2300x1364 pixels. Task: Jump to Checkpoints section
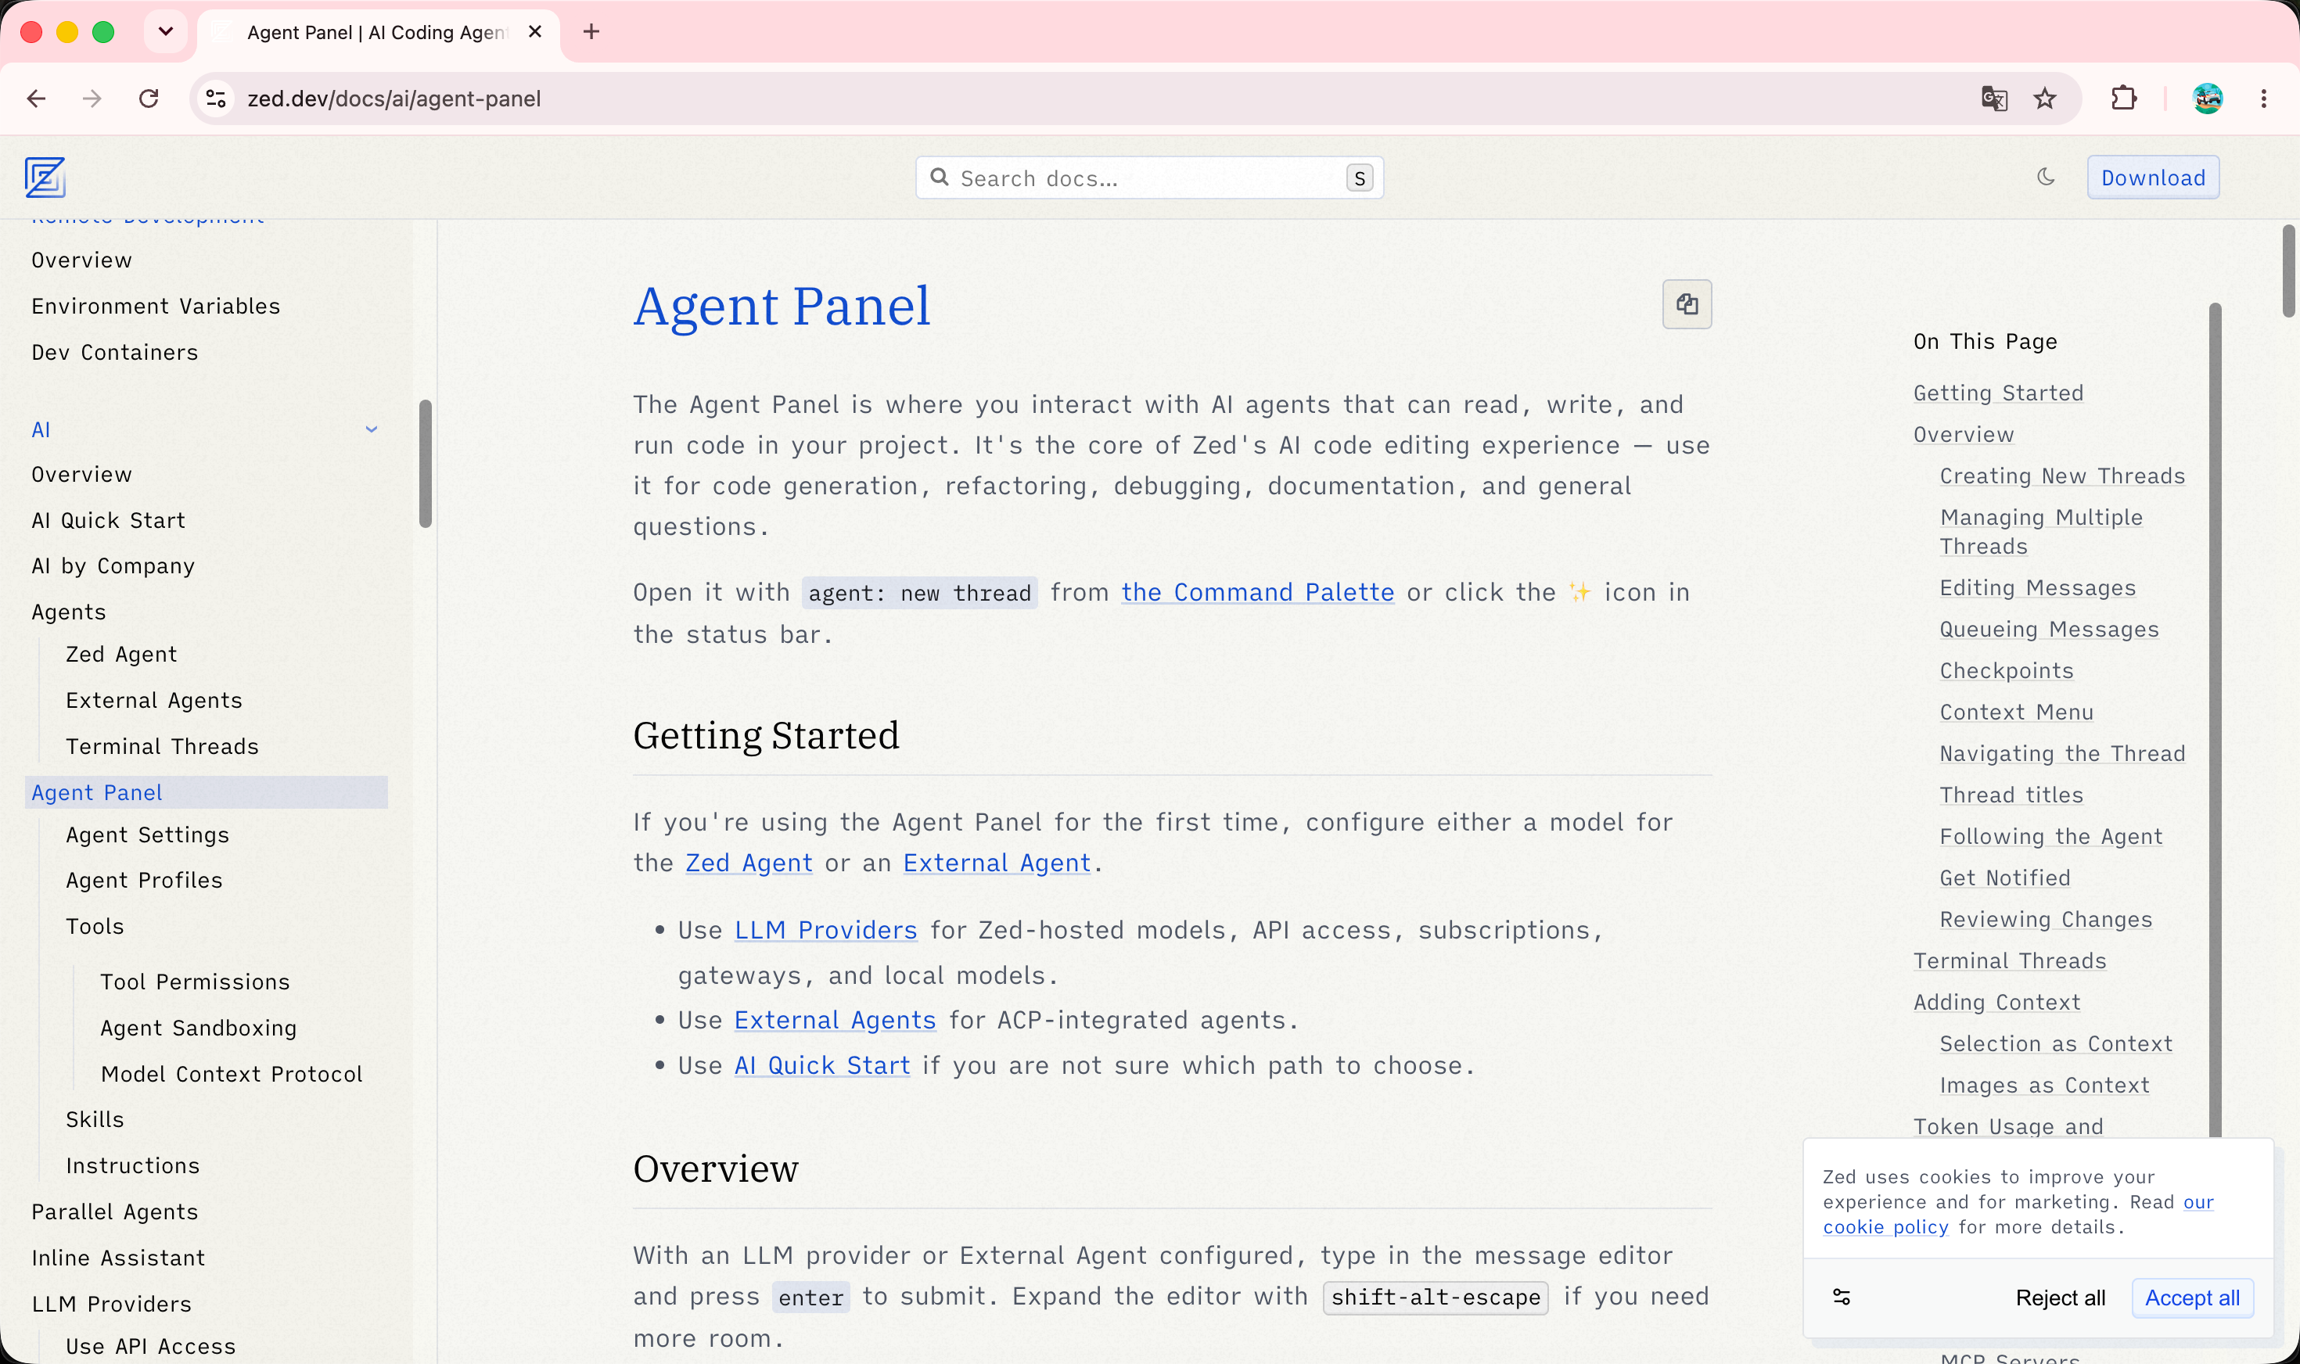tap(2007, 670)
